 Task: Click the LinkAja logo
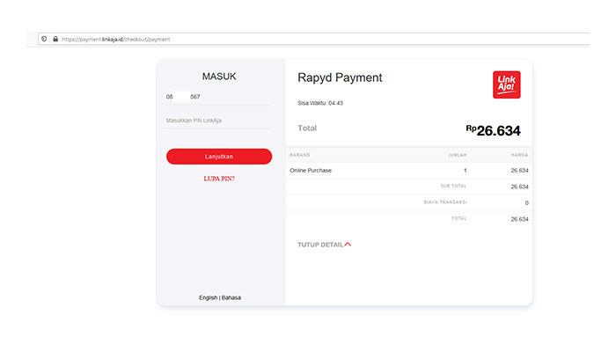point(506,84)
